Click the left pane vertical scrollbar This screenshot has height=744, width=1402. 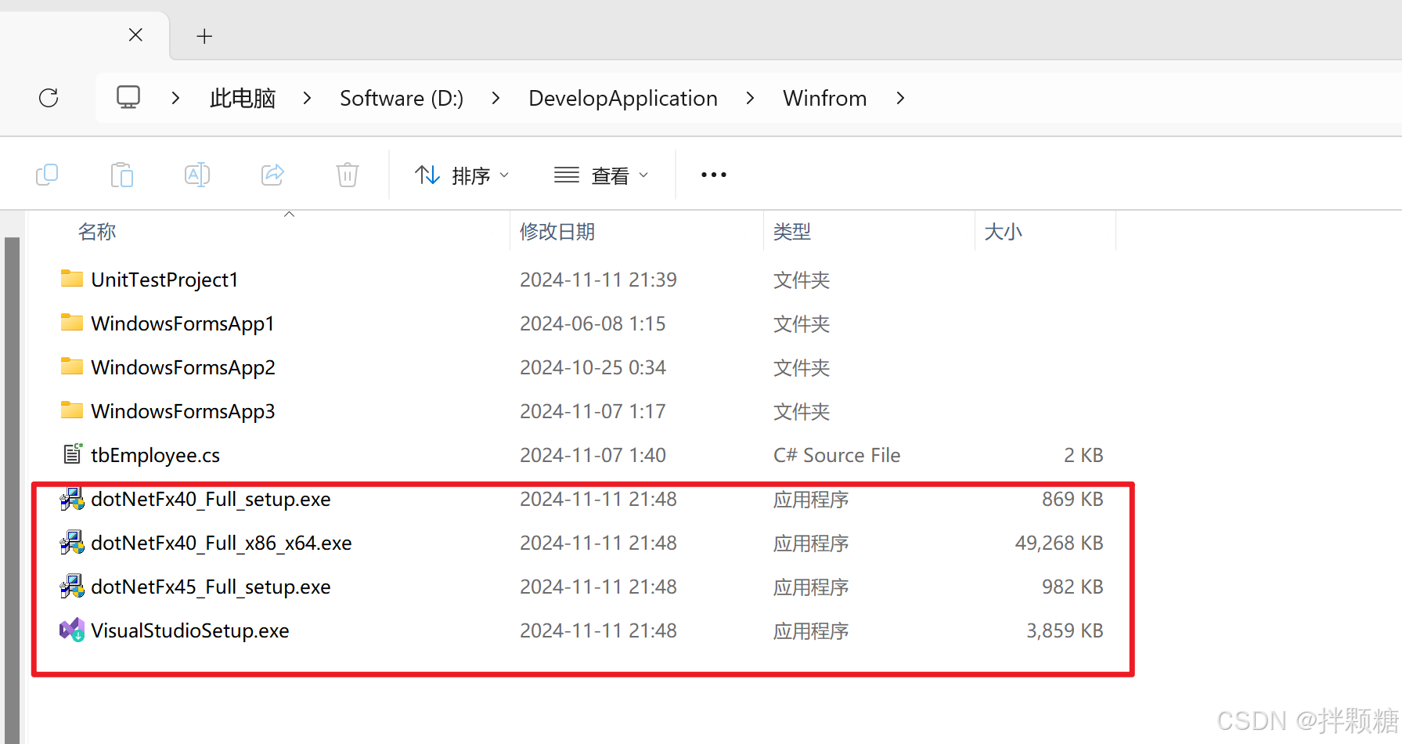(x=12, y=489)
